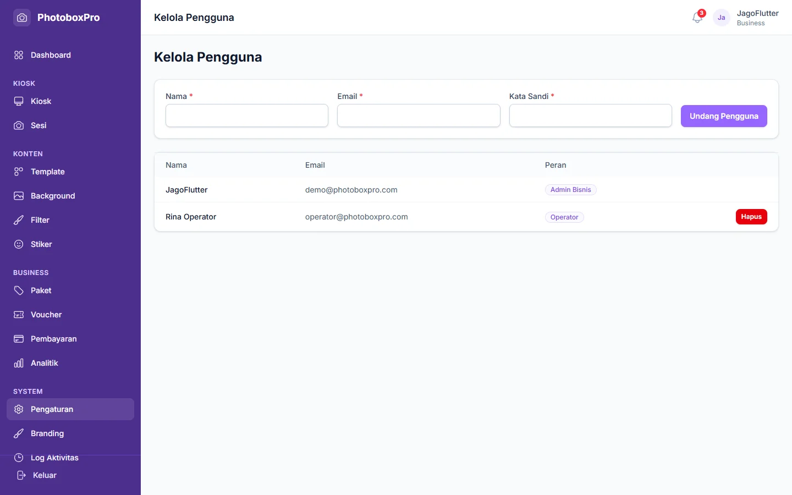
Task: Click the Operator role badge
Action: (x=564, y=217)
